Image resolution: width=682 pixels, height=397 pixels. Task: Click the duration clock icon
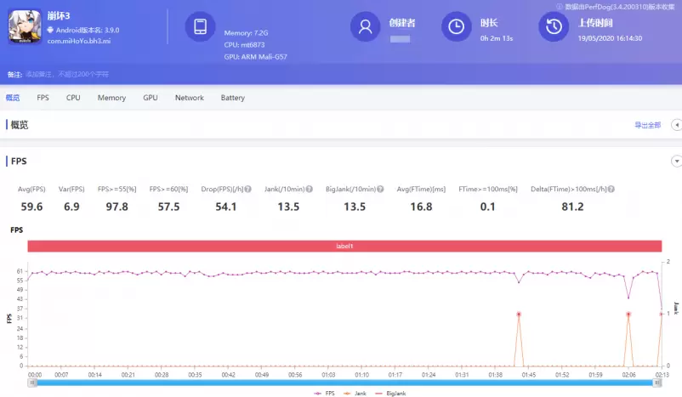coord(457,27)
